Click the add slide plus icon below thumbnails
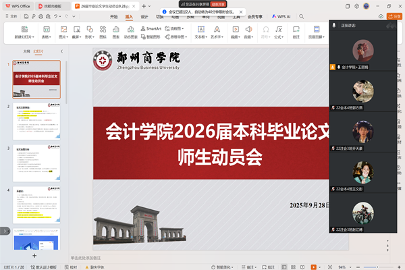 (35, 256)
